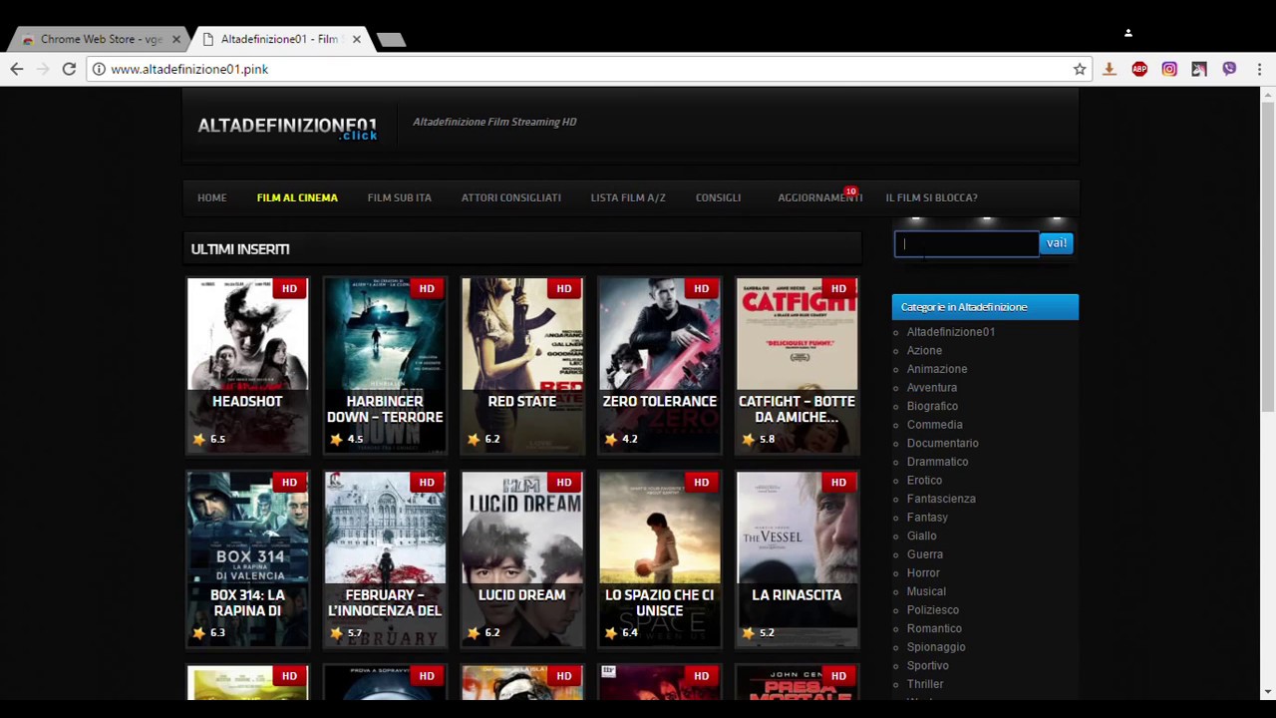This screenshot has height=718, width=1276.
Task: Open the FILM AL CINEMA menu
Action: (297, 197)
